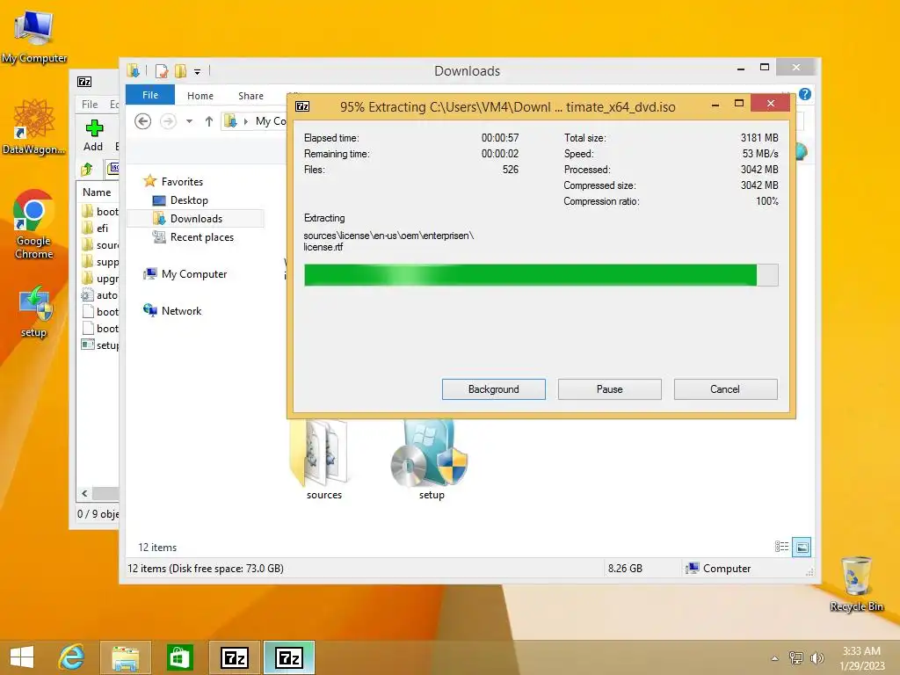Select Network in navigation pane
The width and height of the screenshot is (900, 675).
181,310
